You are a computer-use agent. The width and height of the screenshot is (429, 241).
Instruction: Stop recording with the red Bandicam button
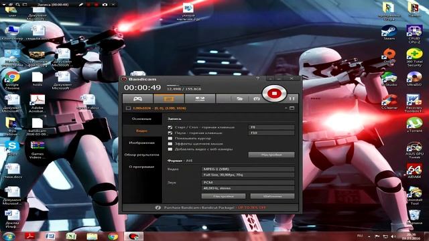[x=274, y=94]
